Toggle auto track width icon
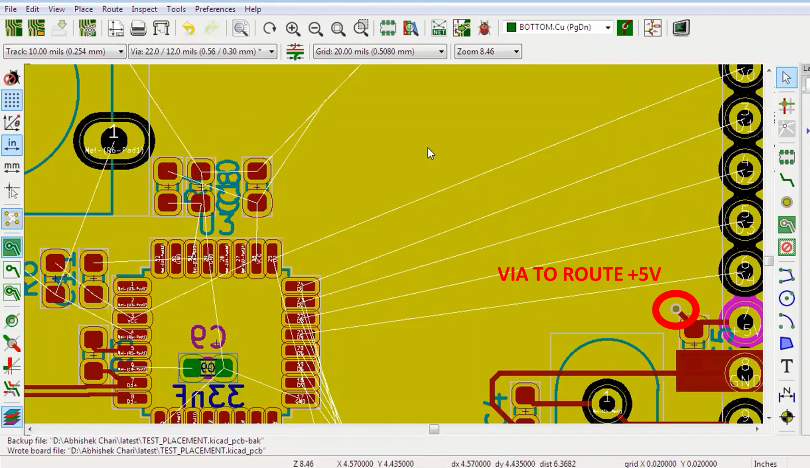Viewport: 810px width, 468px height. [x=295, y=52]
